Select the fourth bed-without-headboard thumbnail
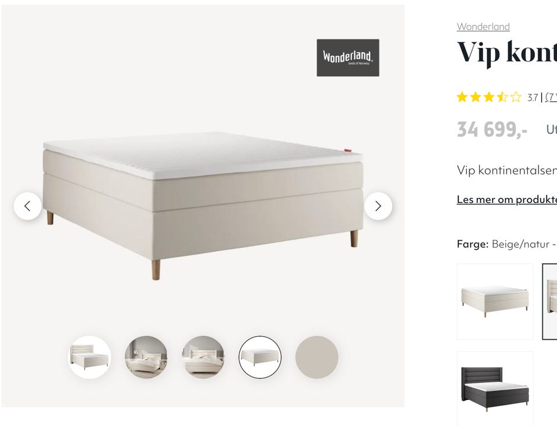The image size is (557, 426). tap(260, 357)
